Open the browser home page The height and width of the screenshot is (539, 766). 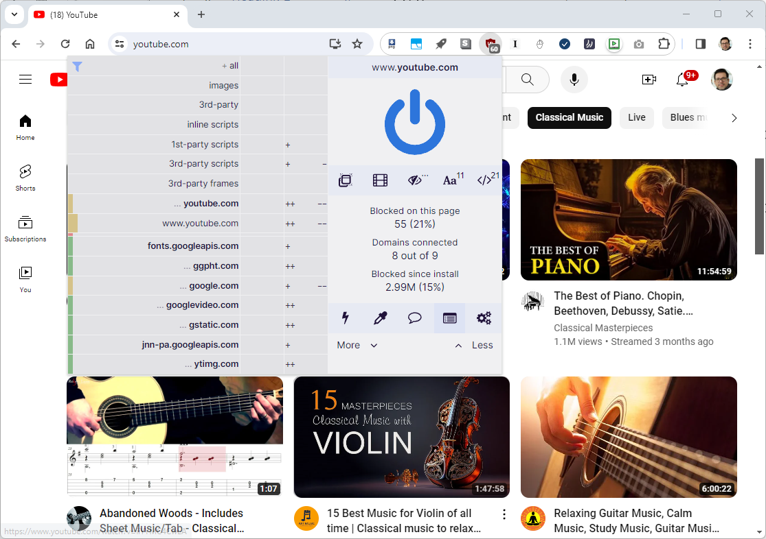click(x=90, y=44)
